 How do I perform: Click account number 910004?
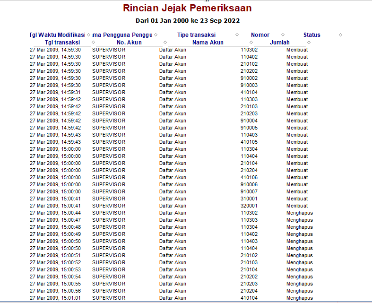(249, 121)
